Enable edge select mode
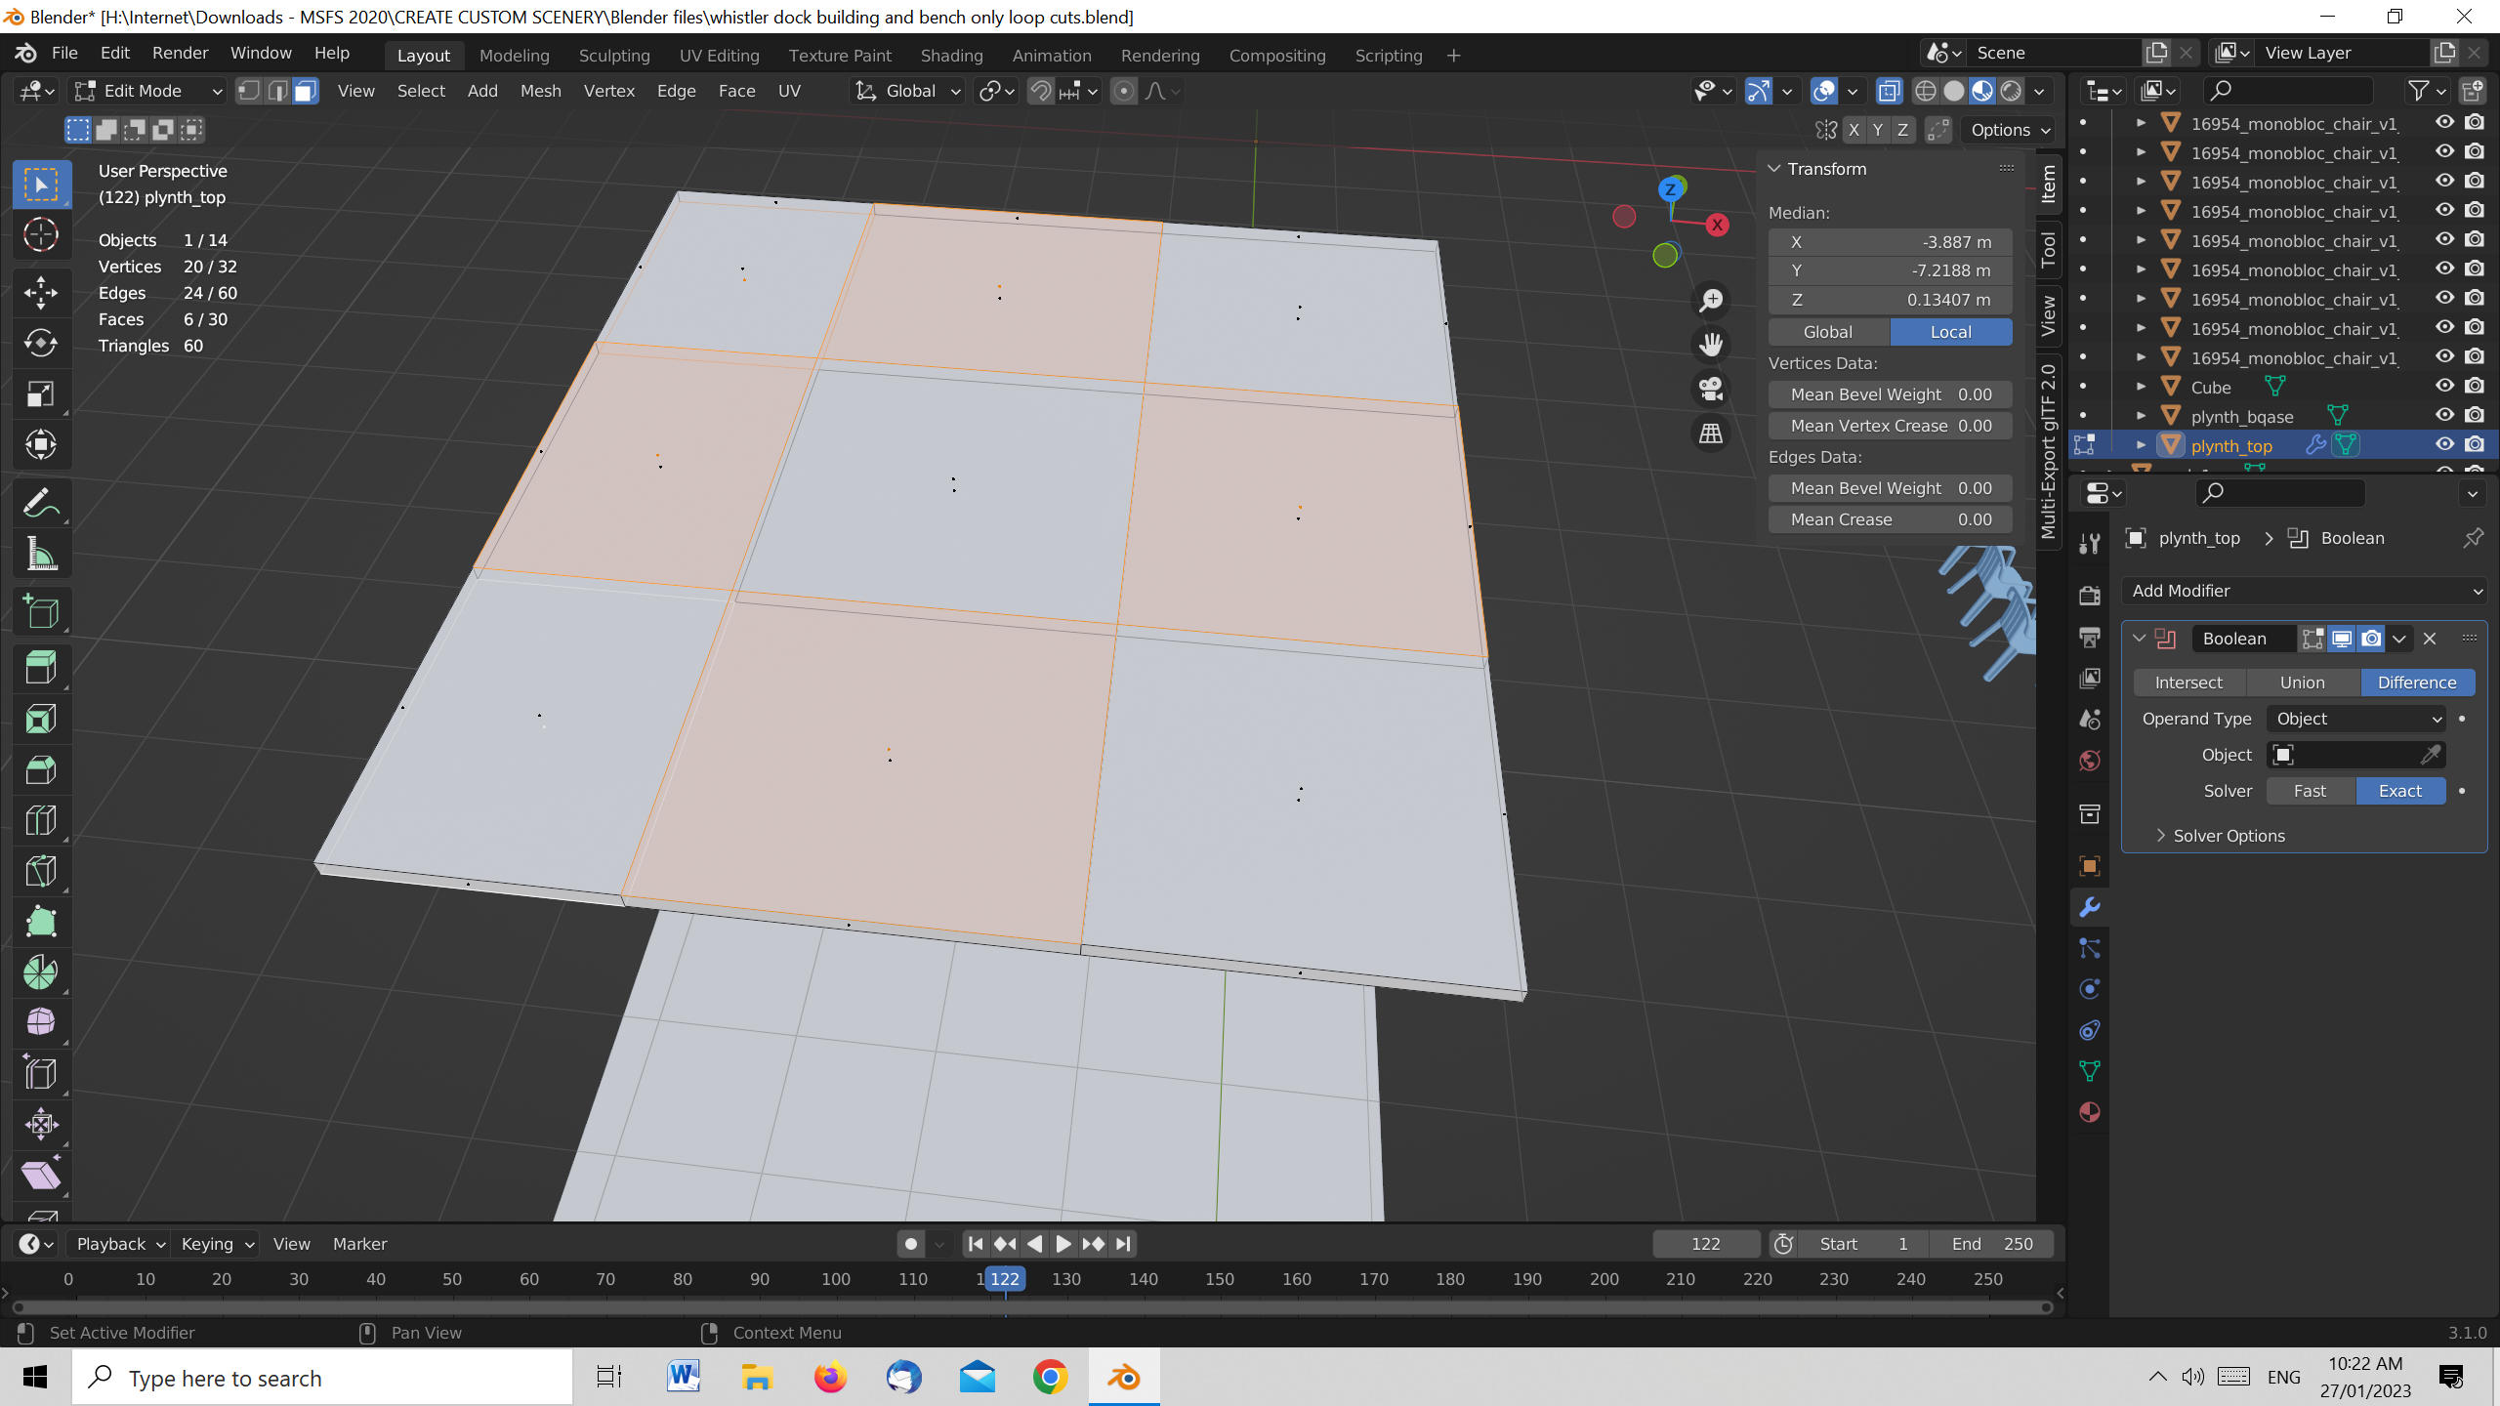 click(x=277, y=91)
